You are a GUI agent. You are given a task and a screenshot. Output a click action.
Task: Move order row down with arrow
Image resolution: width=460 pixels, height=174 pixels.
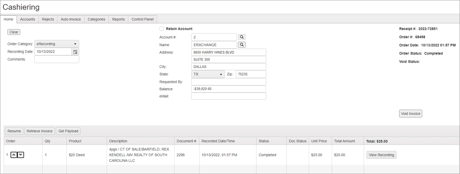click(x=21, y=155)
